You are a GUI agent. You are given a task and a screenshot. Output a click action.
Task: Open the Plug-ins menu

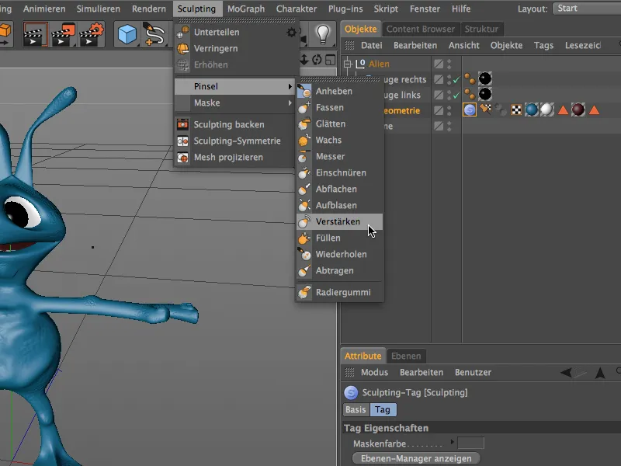click(345, 9)
